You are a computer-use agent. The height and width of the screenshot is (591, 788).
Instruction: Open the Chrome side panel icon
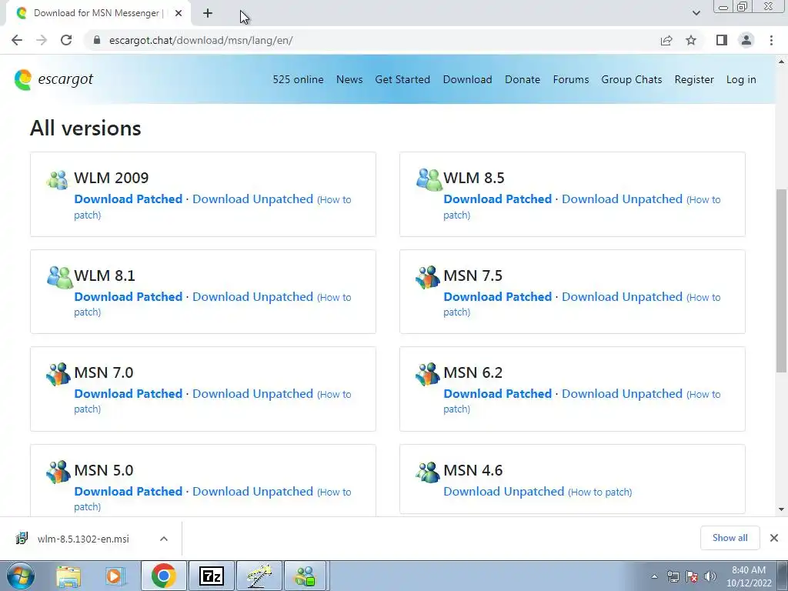(722, 40)
